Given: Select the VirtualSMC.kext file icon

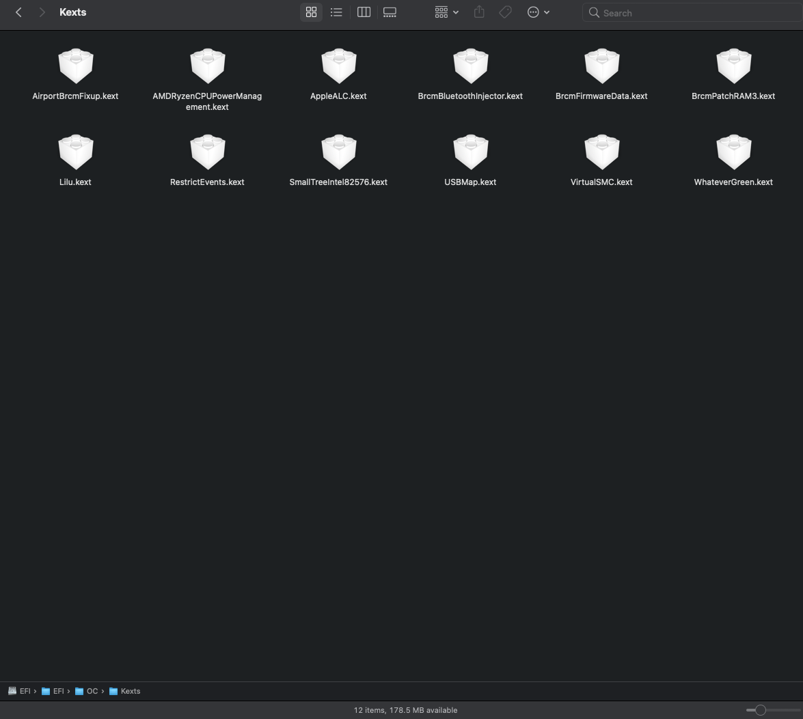Looking at the screenshot, I should [601, 152].
